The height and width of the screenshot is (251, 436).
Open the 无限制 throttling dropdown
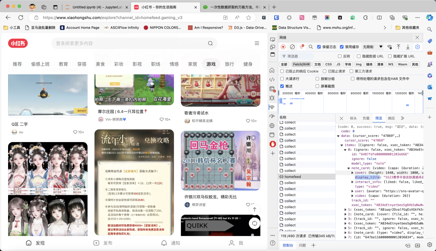[373, 47]
